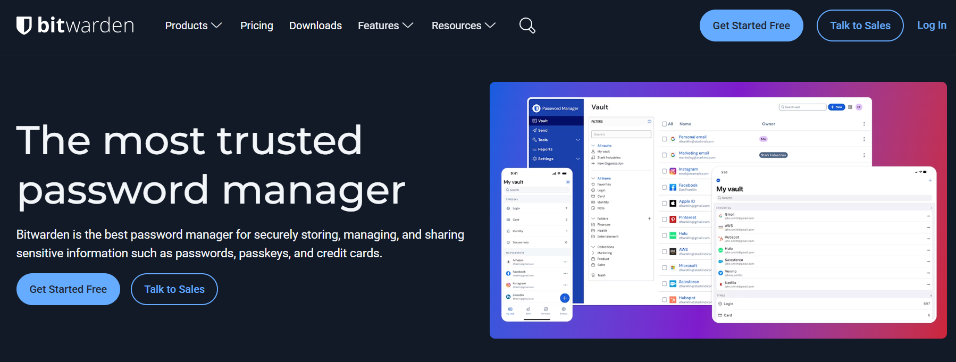The image size is (956, 362).
Task: Expand the Marketing collection arrow
Action: pyautogui.click(x=593, y=253)
